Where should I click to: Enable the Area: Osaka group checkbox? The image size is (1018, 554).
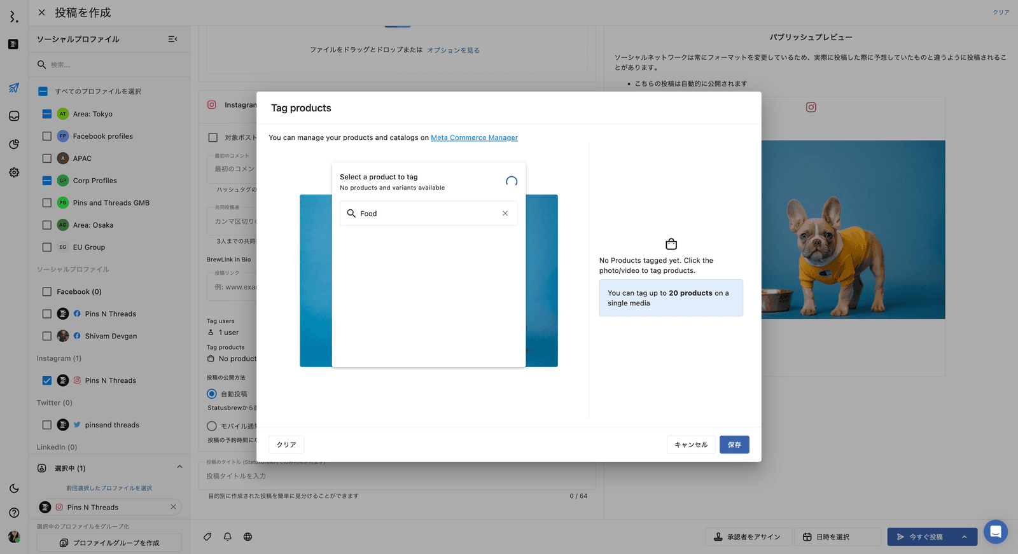47,225
